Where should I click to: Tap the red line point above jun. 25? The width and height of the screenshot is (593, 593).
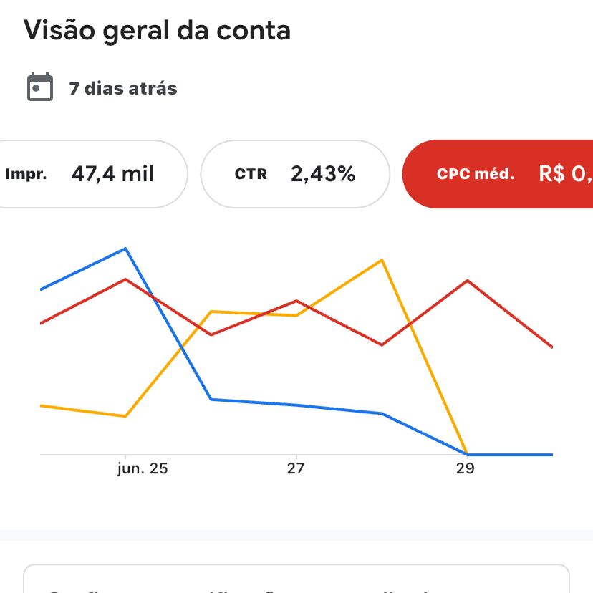126,279
